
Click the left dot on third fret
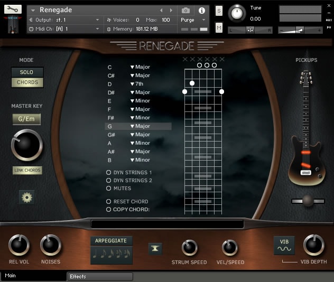184,91
